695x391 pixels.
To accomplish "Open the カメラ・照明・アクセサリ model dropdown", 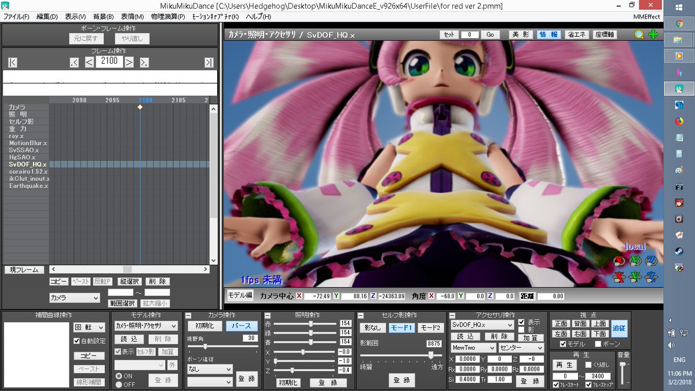I will coord(146,326).
